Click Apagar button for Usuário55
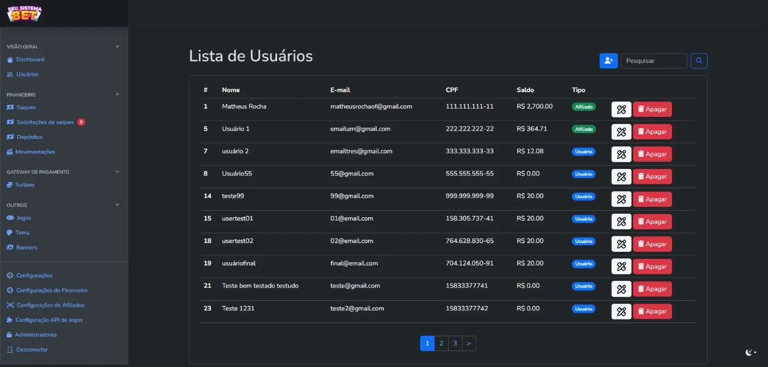768x367 pixels. 652,177
